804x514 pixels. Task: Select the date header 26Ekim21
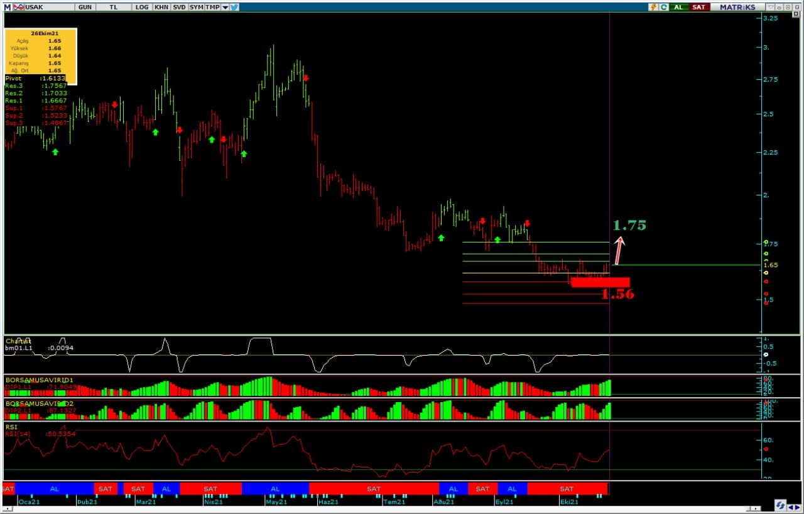pos(44,33)
